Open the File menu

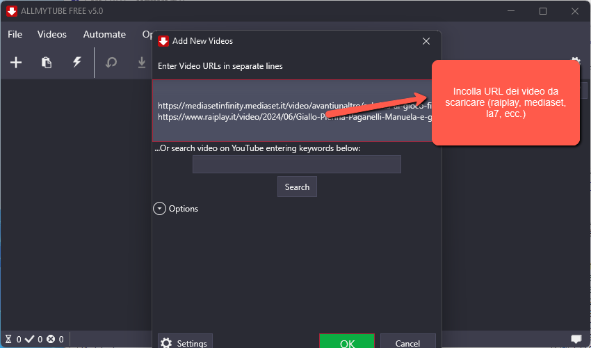15,34
